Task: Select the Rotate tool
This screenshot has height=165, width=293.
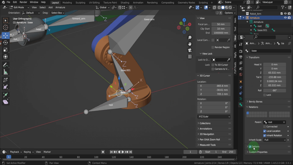Action: tap(5, 42)
